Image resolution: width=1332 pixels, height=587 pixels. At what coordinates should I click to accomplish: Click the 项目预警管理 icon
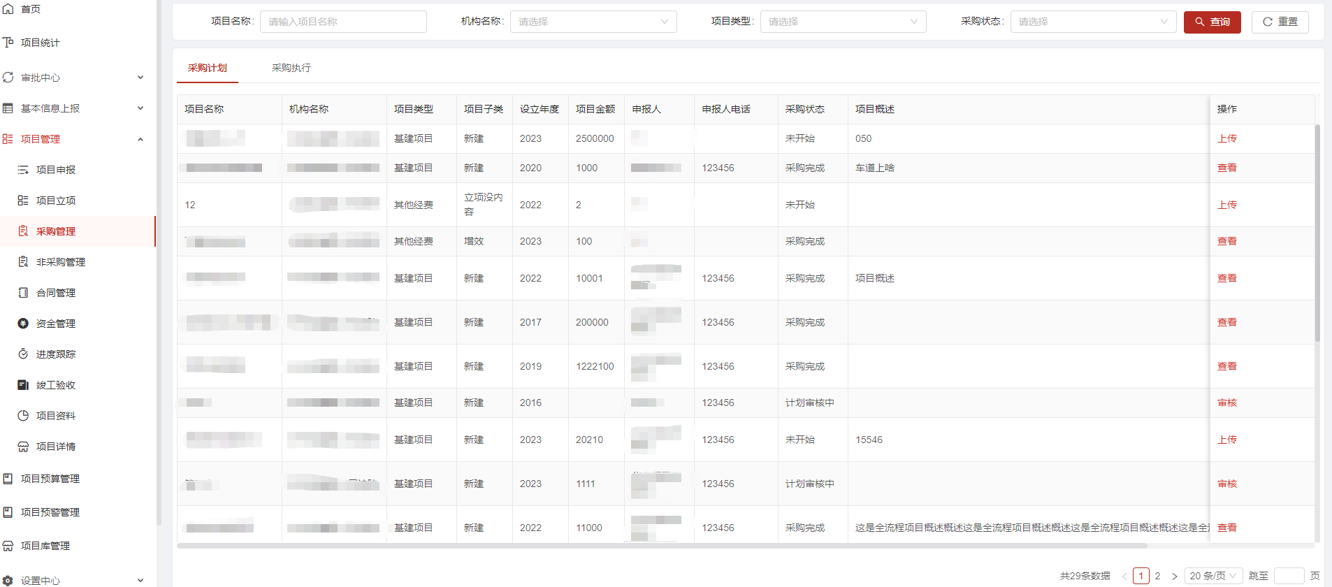point(8,512)
